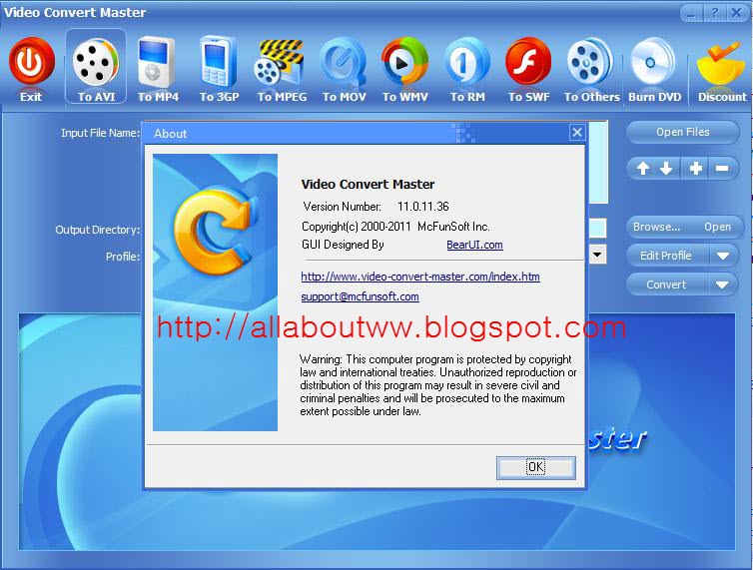The width and height of the screenshot is (753, 570).
Task: Click Browse... for output directory
Action: coord(656,227)
